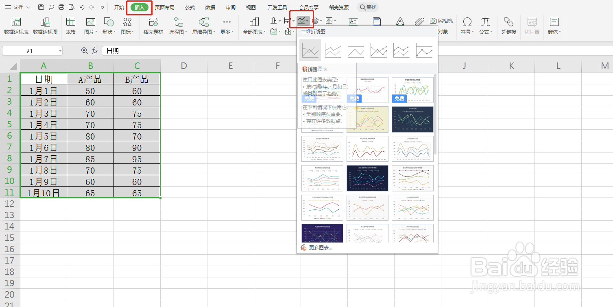This screenshot has height=307, width=613.
Task: Open the 会员专享 tab
Action: (x=309, y=7)
